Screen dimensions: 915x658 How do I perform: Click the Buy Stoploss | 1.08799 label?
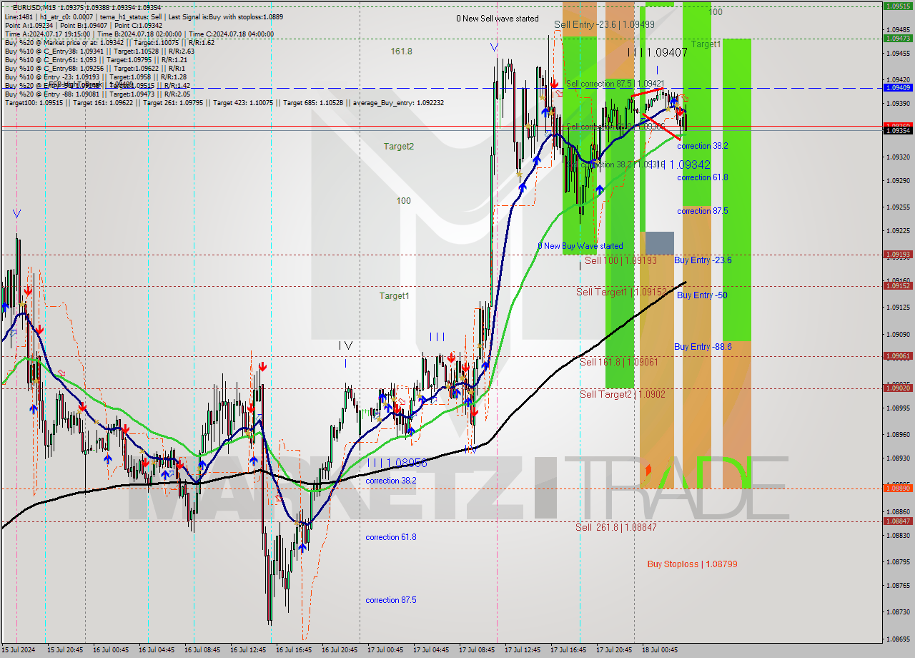point(691,564)
